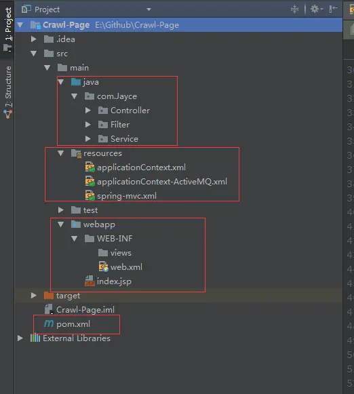Open the Project panel settings gear
354x394 pixels.
pyautogui.click(x=316, y=9)
